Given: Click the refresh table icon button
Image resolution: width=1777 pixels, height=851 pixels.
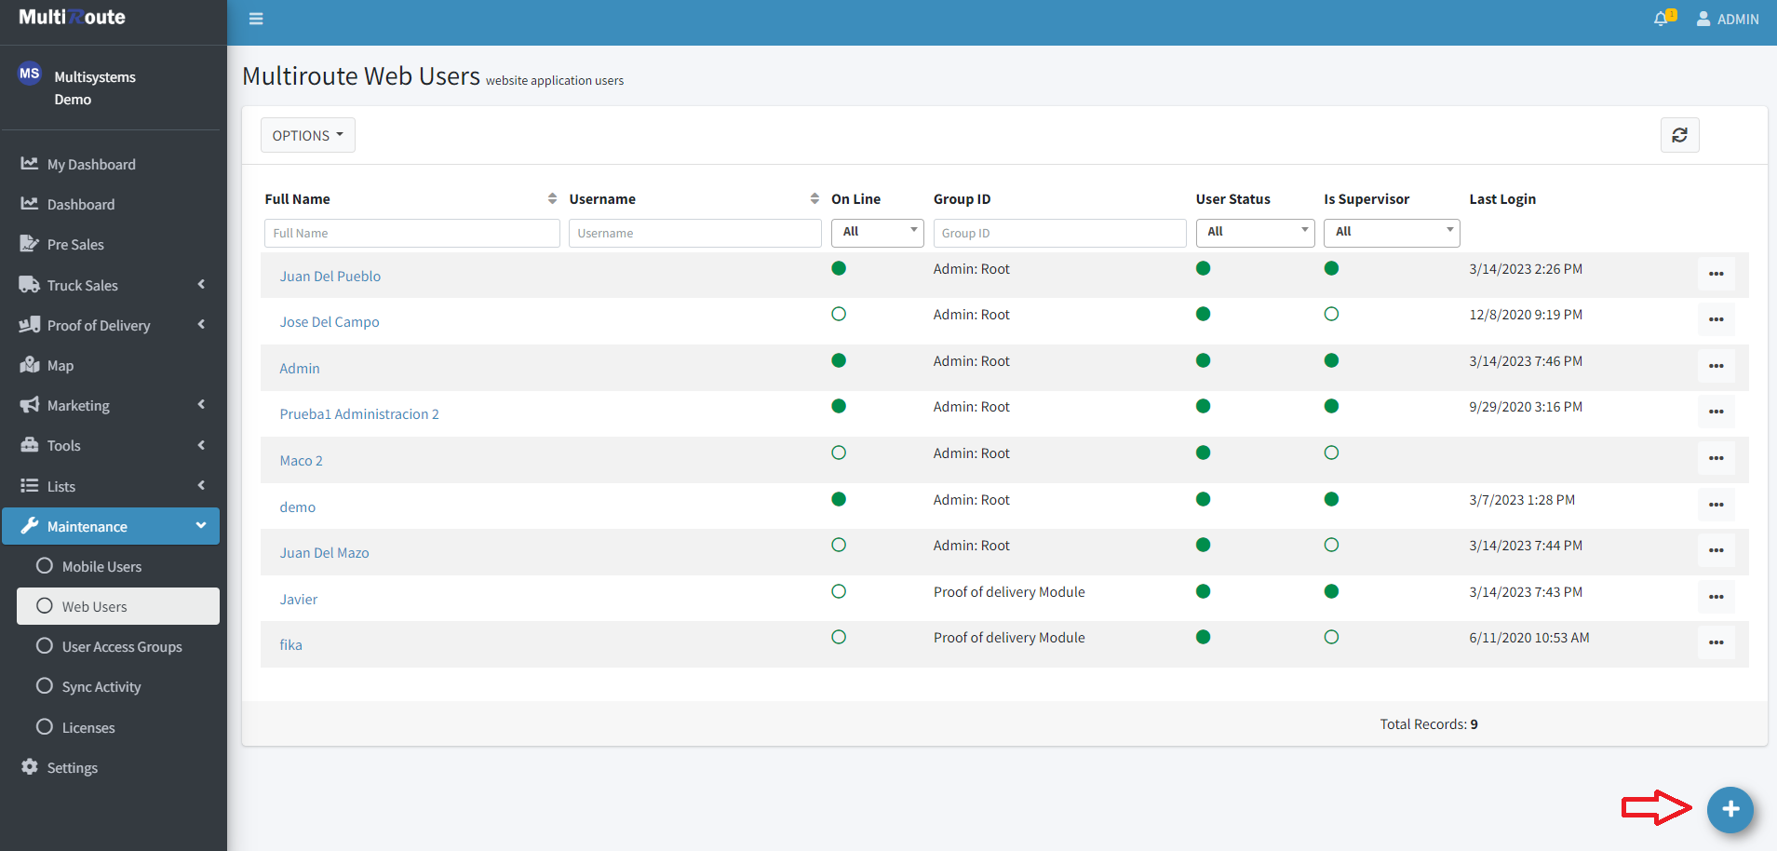Looking at the screenshot, I should click(1679, 135).
